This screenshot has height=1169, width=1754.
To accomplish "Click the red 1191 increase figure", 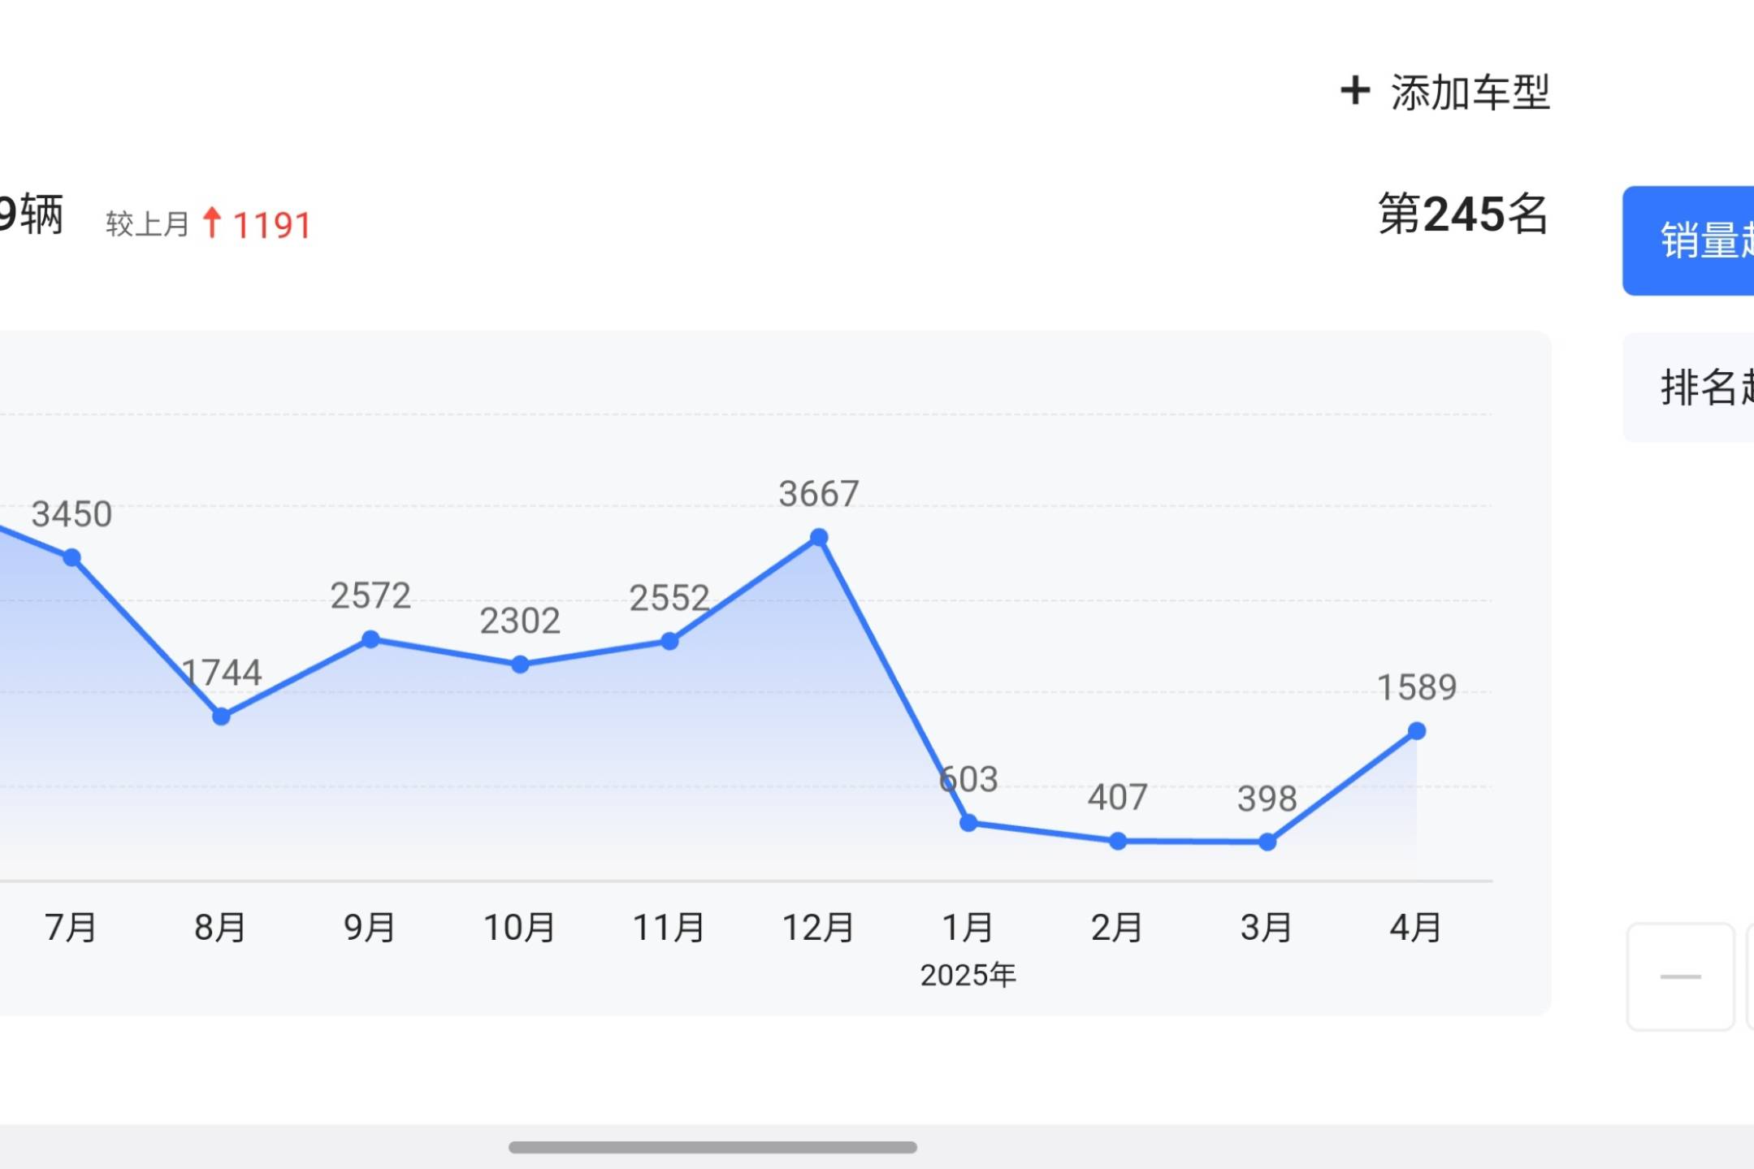I will pos(272,226).
